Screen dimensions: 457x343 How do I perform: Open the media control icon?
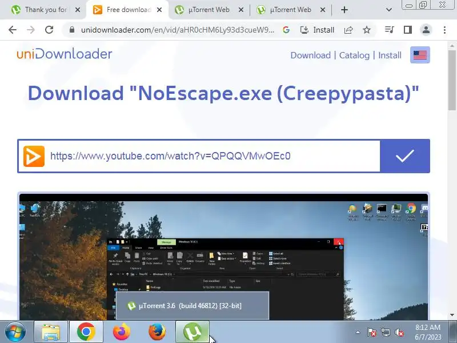(390, 30)
